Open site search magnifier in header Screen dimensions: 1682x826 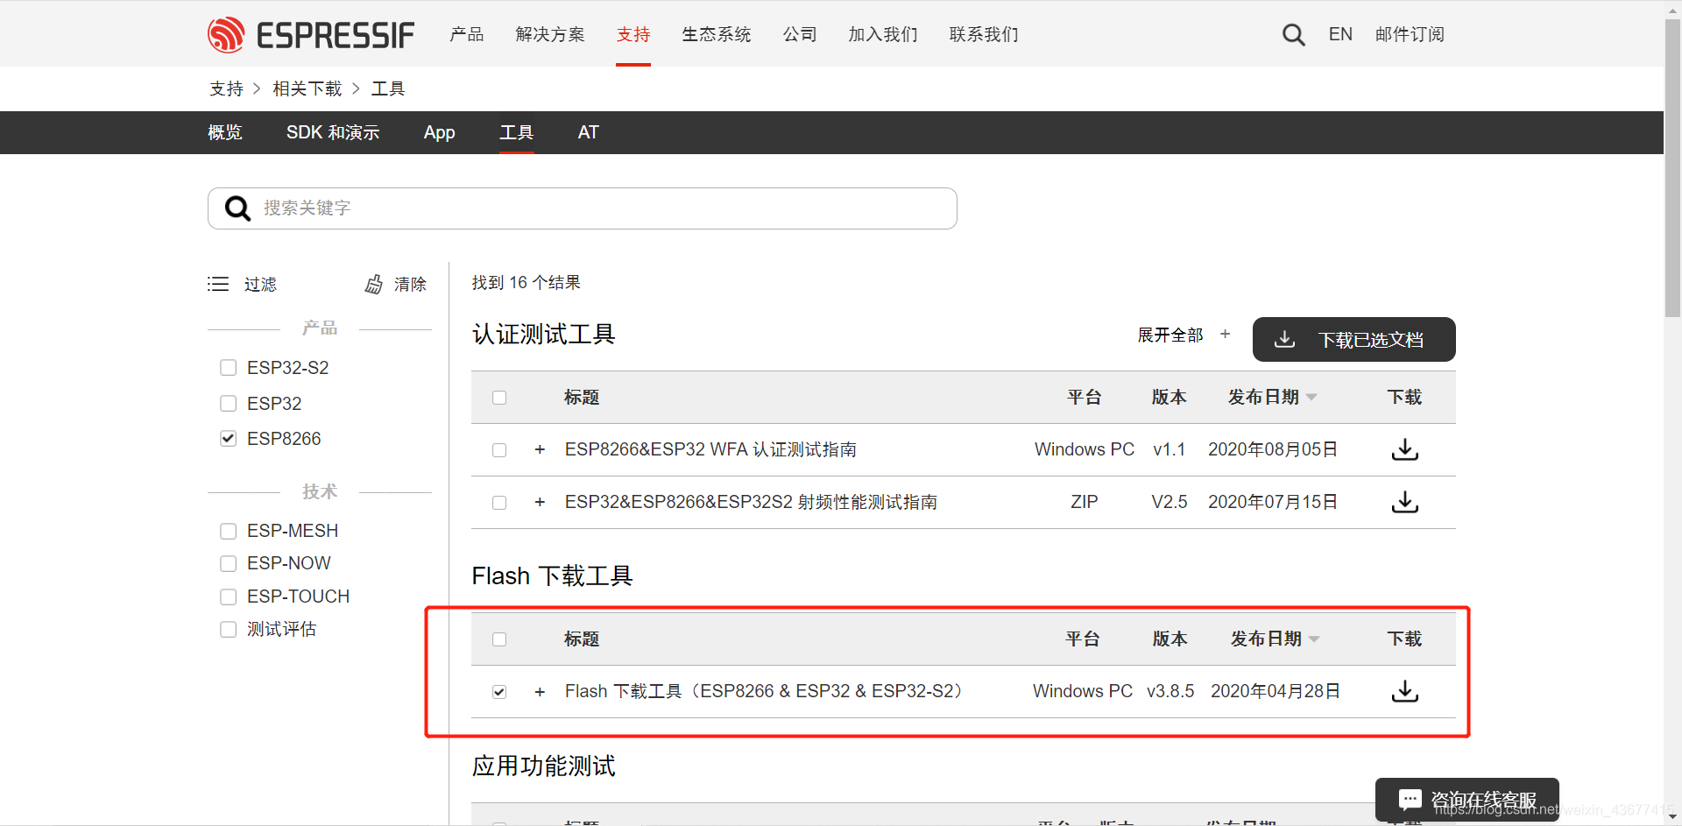pyautogui.click(x=1293, y=35)
